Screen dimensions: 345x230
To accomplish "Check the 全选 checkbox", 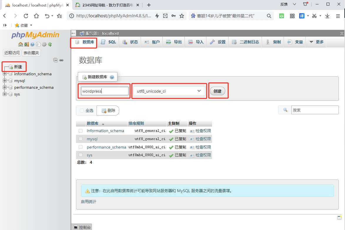I will (82, 111).
